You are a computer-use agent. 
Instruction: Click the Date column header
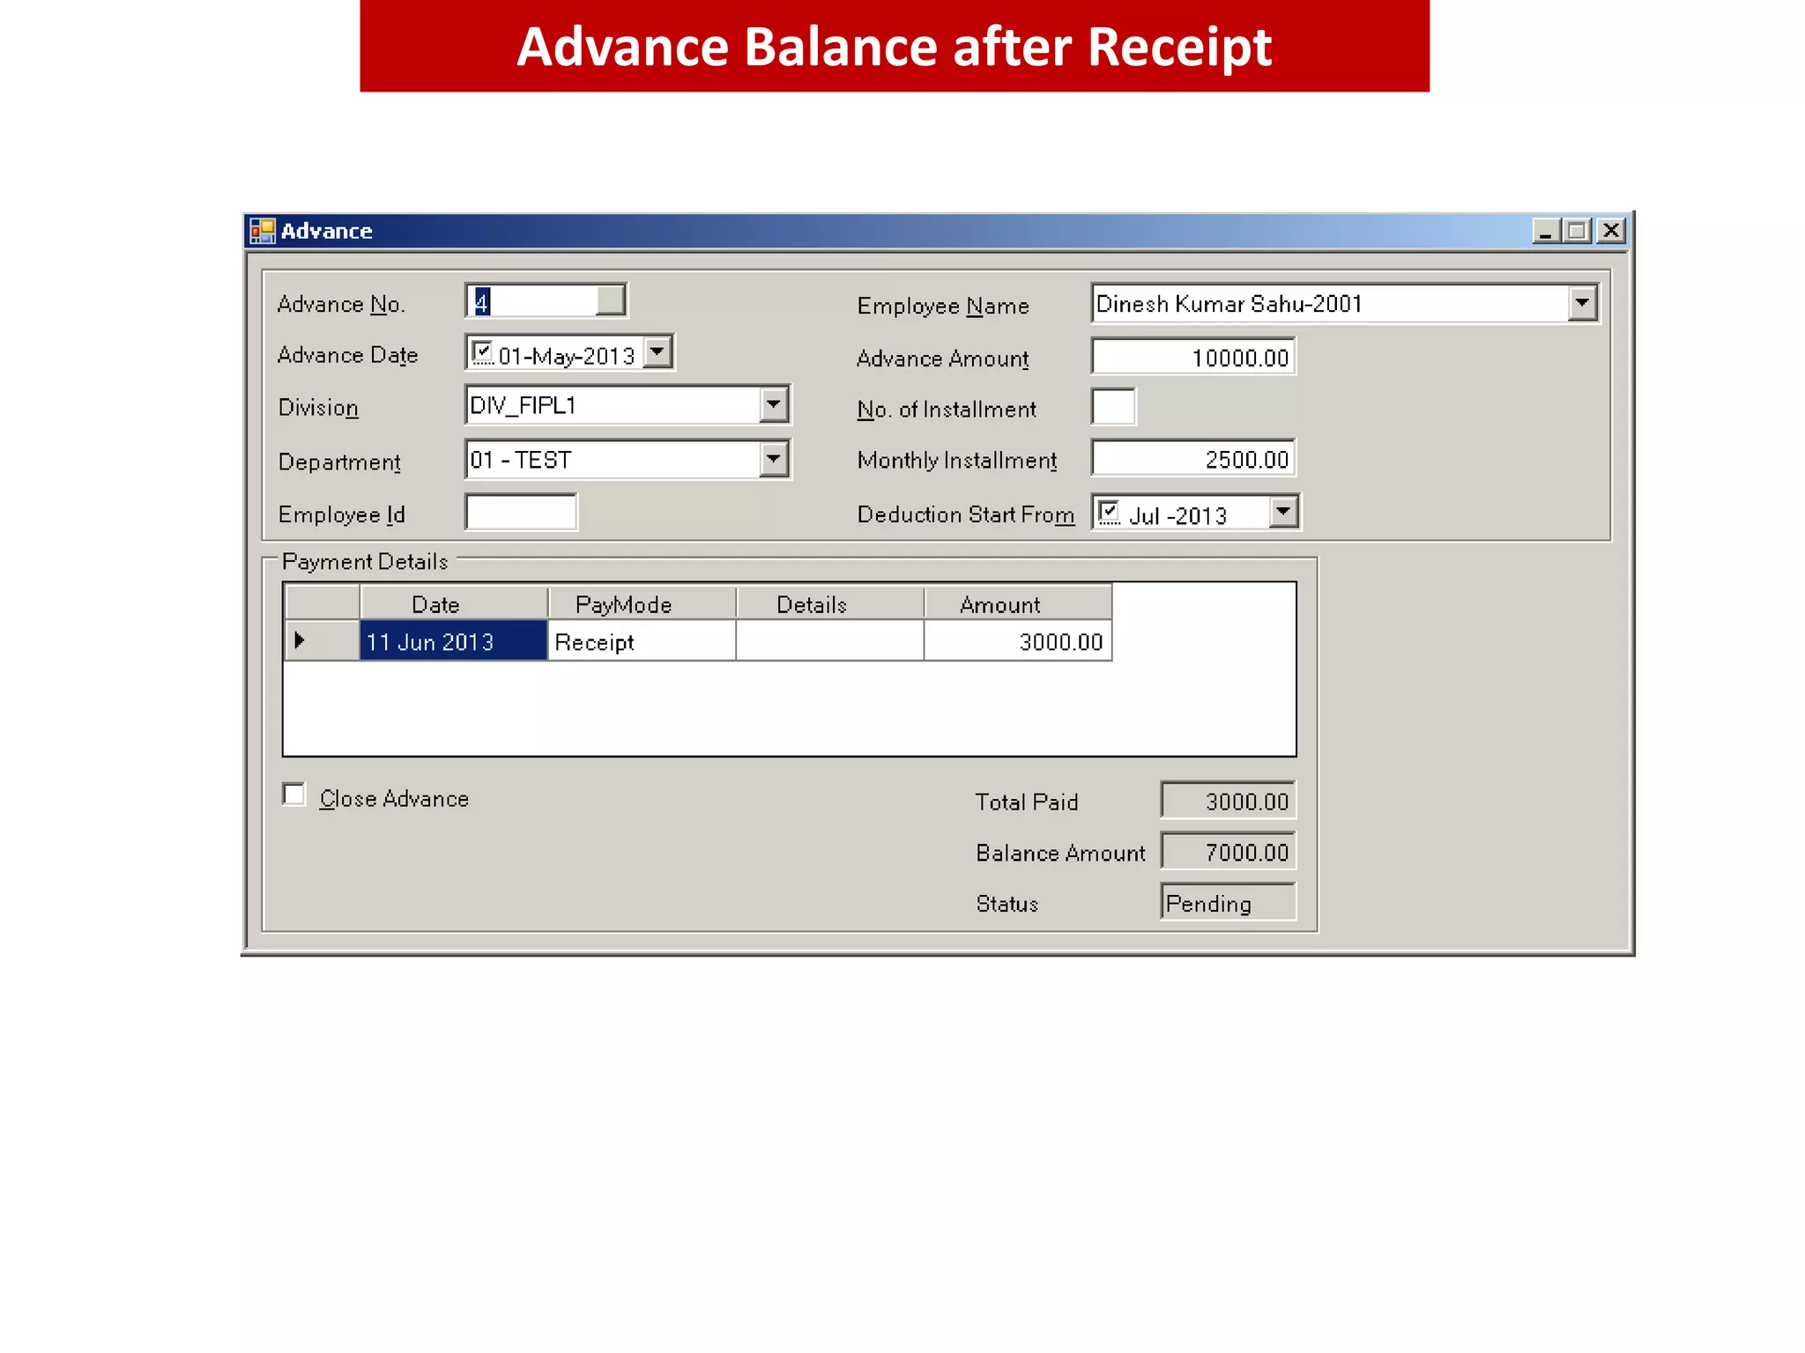pyautogui.click(x=454, y=604)
